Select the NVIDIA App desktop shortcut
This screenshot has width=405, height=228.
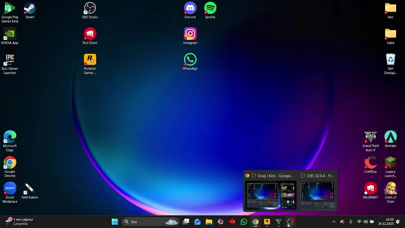click(10, 36)
